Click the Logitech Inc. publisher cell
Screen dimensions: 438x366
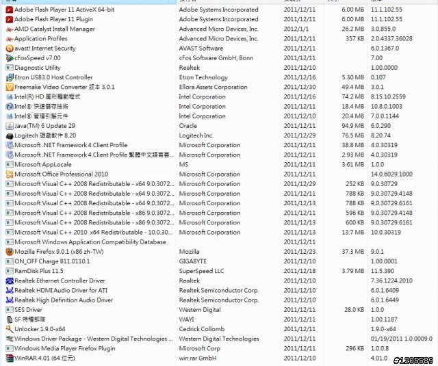(x=196, y=135)
